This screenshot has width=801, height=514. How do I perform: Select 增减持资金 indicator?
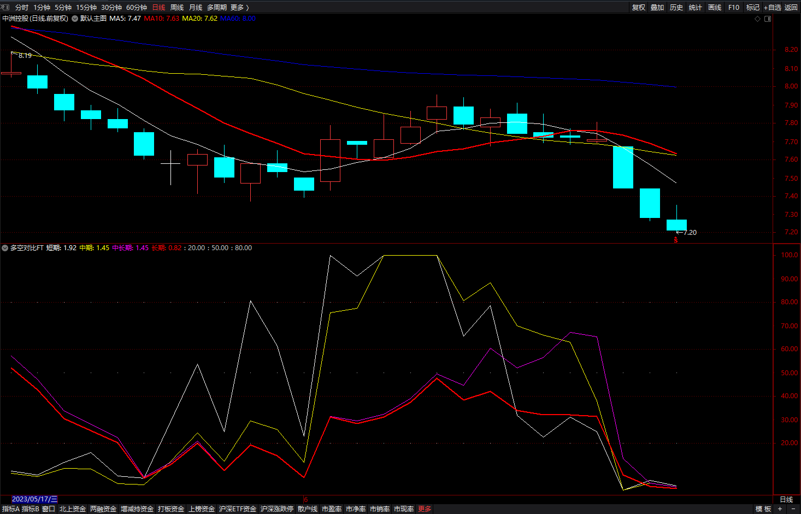(137, 509)
